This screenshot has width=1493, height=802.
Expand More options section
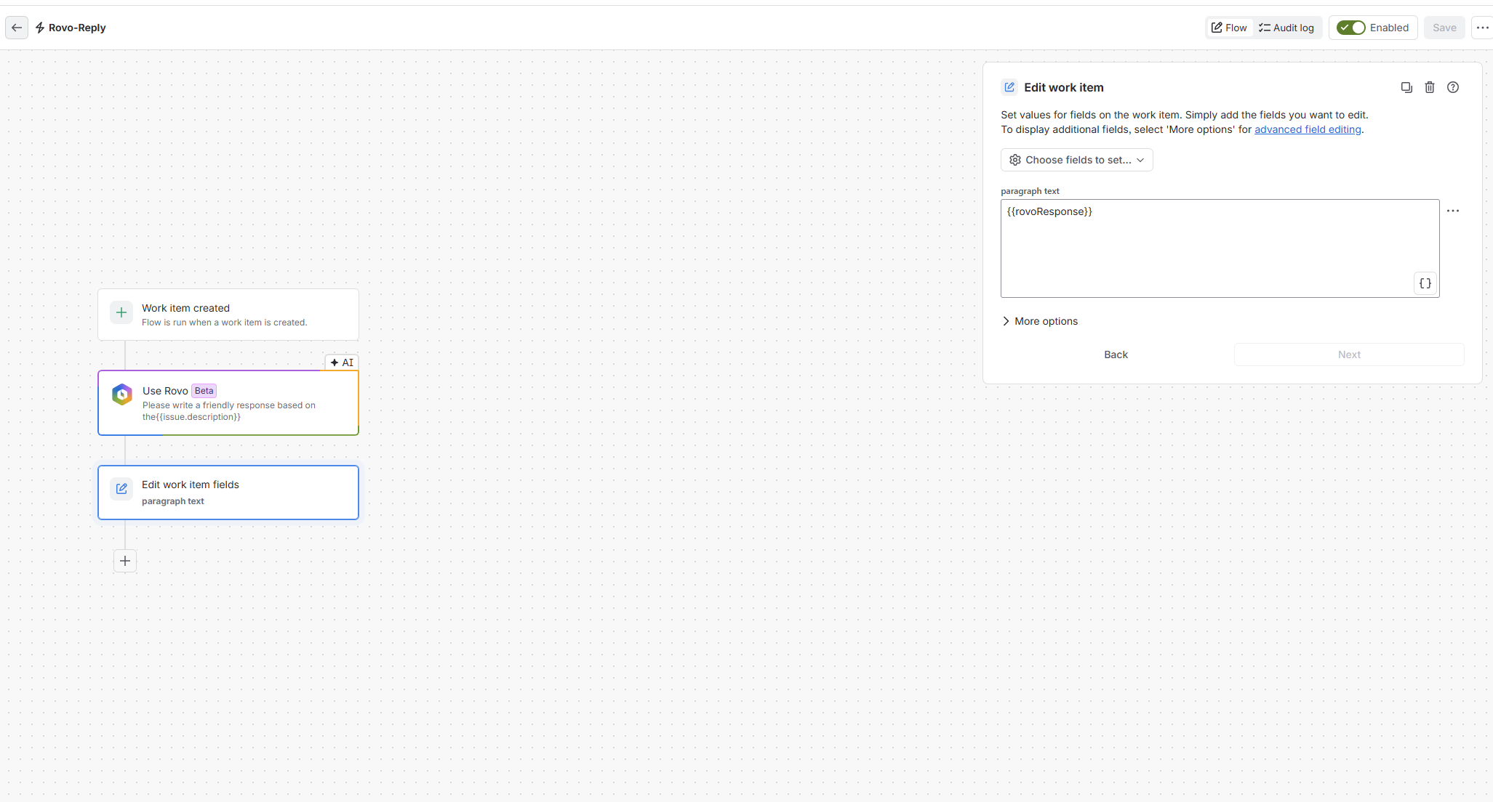(x=1040, y=321)
